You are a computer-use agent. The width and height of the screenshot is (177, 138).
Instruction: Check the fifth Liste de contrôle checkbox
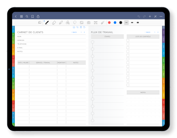128,55
